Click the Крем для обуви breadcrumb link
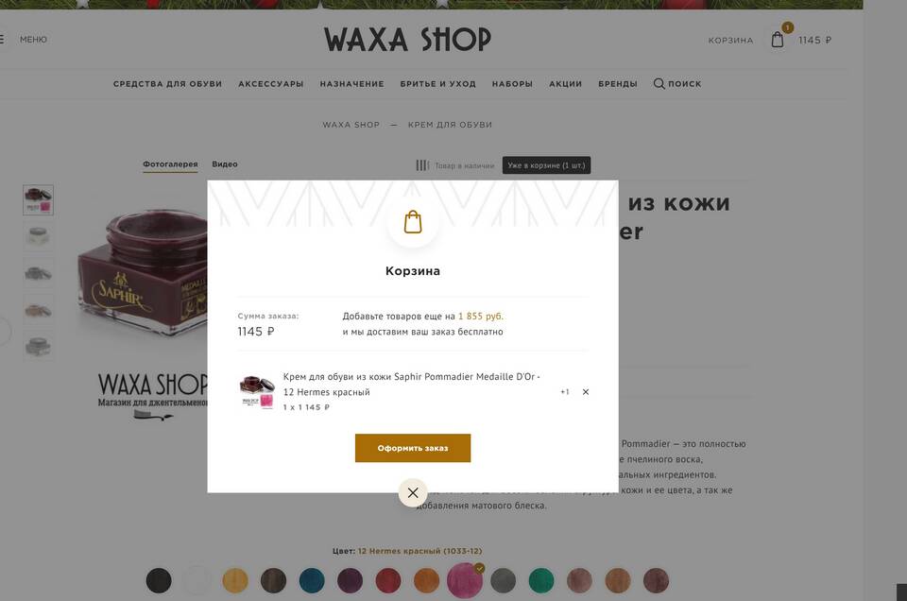Image resolution: width=907 pixels, height=601 pixels. tap(450, 125)
